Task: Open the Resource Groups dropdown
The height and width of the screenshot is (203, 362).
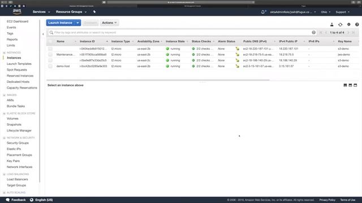Action: coord(71,12)
